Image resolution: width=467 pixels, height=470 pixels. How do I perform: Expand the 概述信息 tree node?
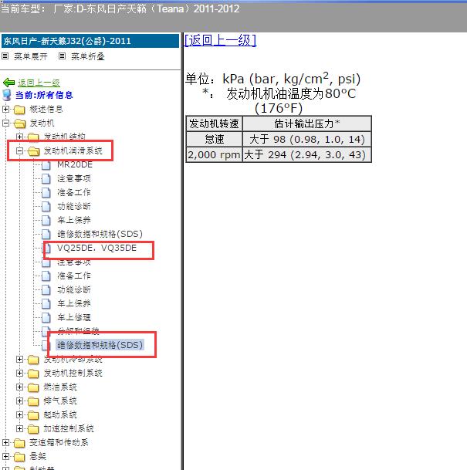tap(5, 109)
